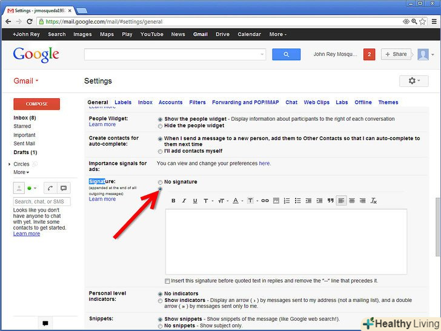Select Hide the people widget
Viewport: 441px width, 331px height.
coord(160,126)
